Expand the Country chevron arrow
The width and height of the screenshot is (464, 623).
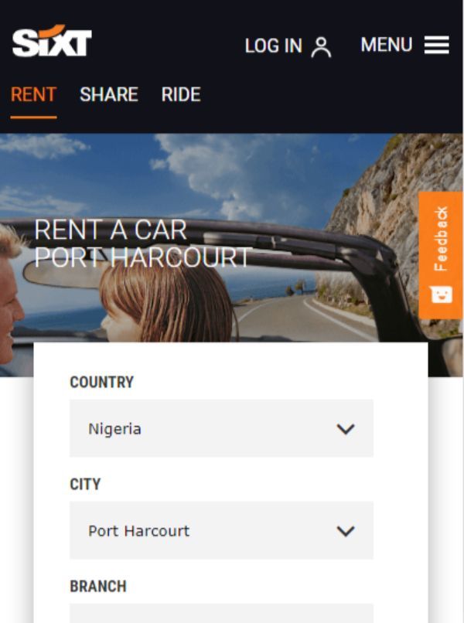pos(346,429)
